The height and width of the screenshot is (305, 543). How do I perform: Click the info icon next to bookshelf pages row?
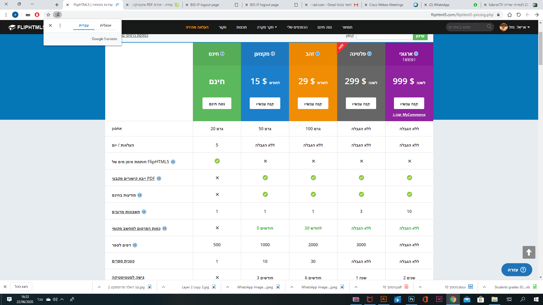[x=135, y=245]
